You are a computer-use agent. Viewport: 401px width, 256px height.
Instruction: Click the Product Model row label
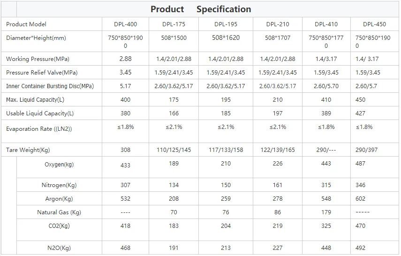[26, 24]
